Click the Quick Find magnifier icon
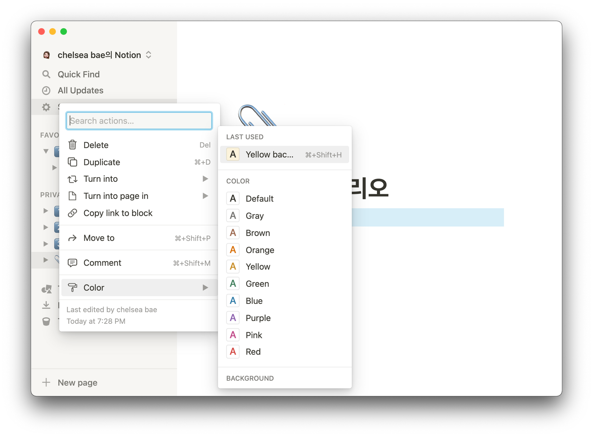This screenshot has width=593, height=437. pyautogui.click(x=46, y=74)
